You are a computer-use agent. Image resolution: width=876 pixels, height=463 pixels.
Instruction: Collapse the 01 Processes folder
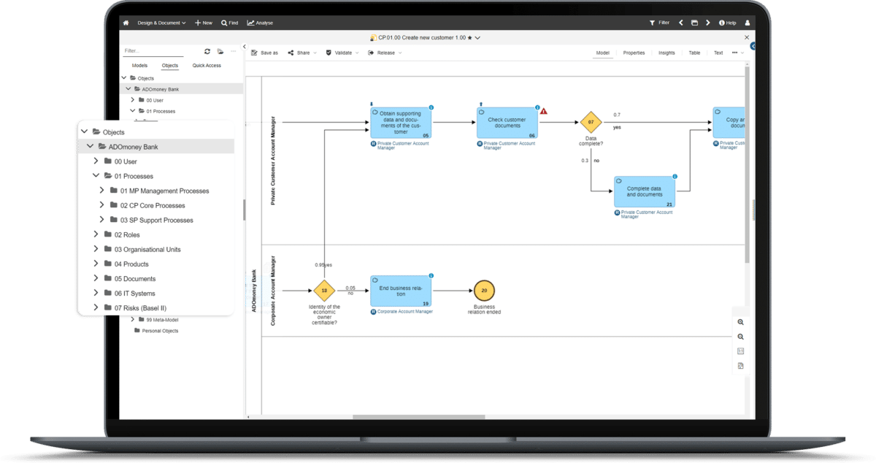[x=96, y=175]
